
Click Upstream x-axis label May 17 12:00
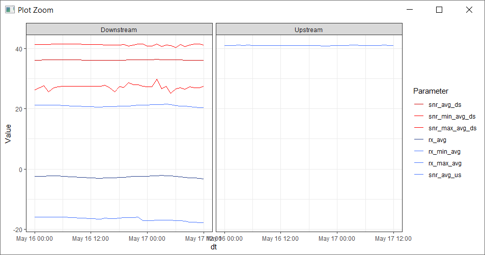pyautogui.click(x=393, y=239)
